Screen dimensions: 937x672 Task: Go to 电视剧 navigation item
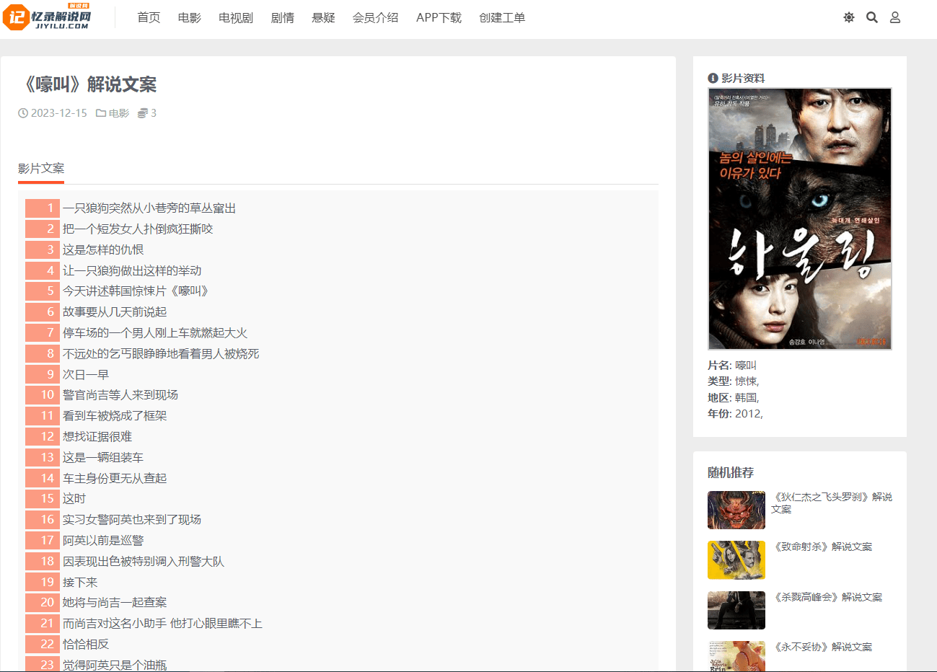[x=236, y=17]
